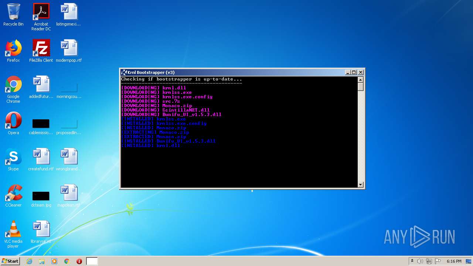Show hidden system tray icons
473x266 pixels.
[x=412, y=261]
